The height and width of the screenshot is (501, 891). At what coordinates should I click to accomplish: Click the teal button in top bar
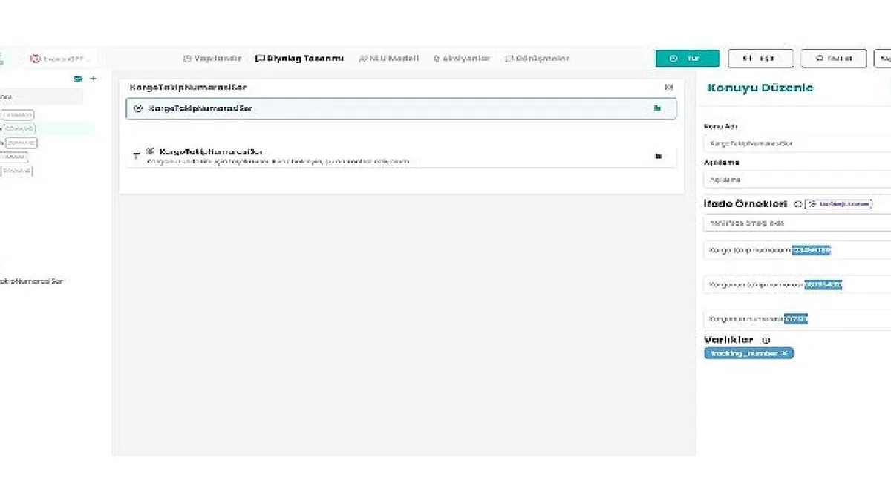coord(688,59)
